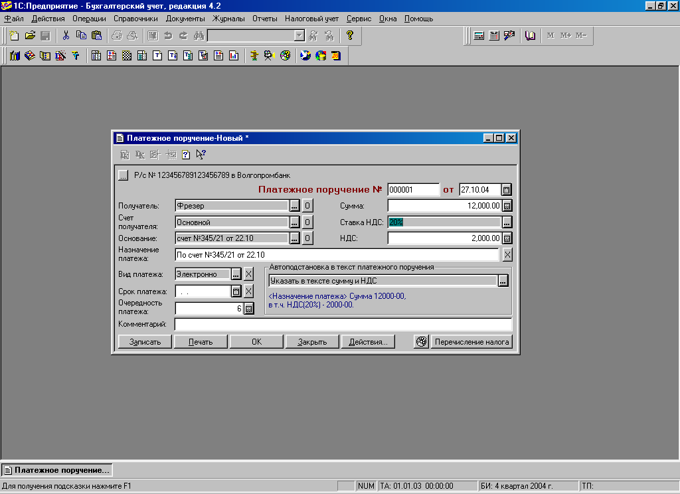The width and height of the screenshot is (680, 494).
Task: Click the magnifier syntax assistant icon
Action: click(509, 36)
